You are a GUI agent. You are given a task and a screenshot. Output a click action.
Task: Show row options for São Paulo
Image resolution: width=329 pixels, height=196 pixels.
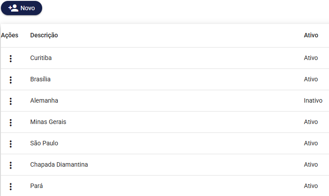(x=11, y=144)
